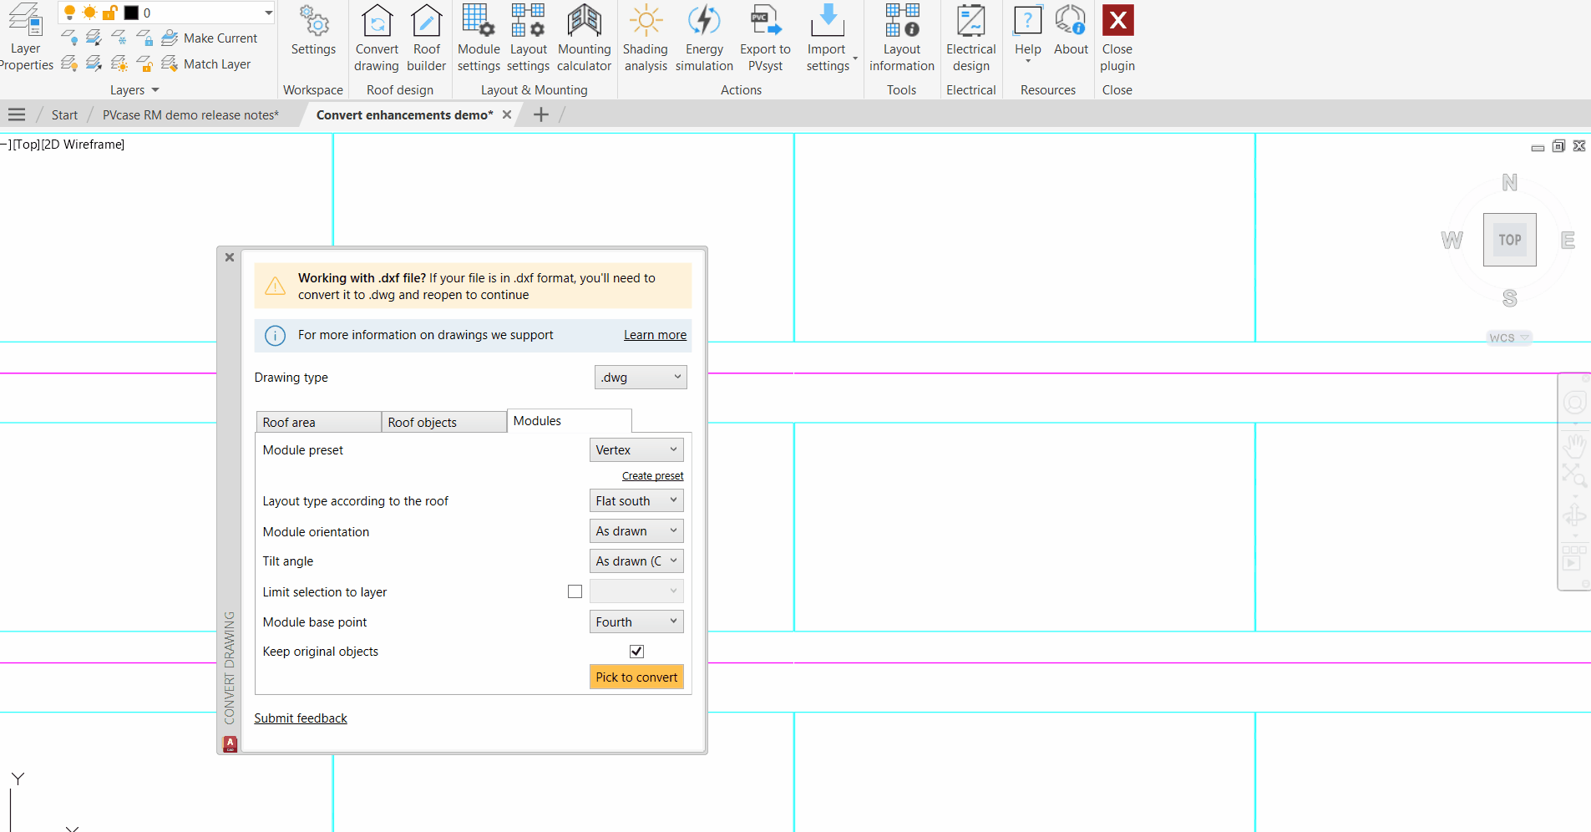Screen dimensions: 1591x832
Task: Open the Start tab
Action: (x=64, y=114)
